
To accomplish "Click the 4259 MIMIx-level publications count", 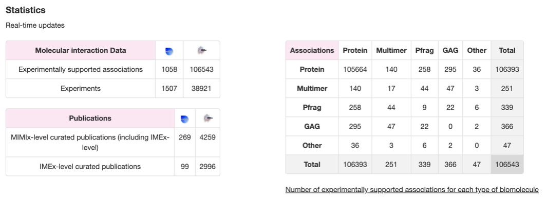I will coord(208,137).
